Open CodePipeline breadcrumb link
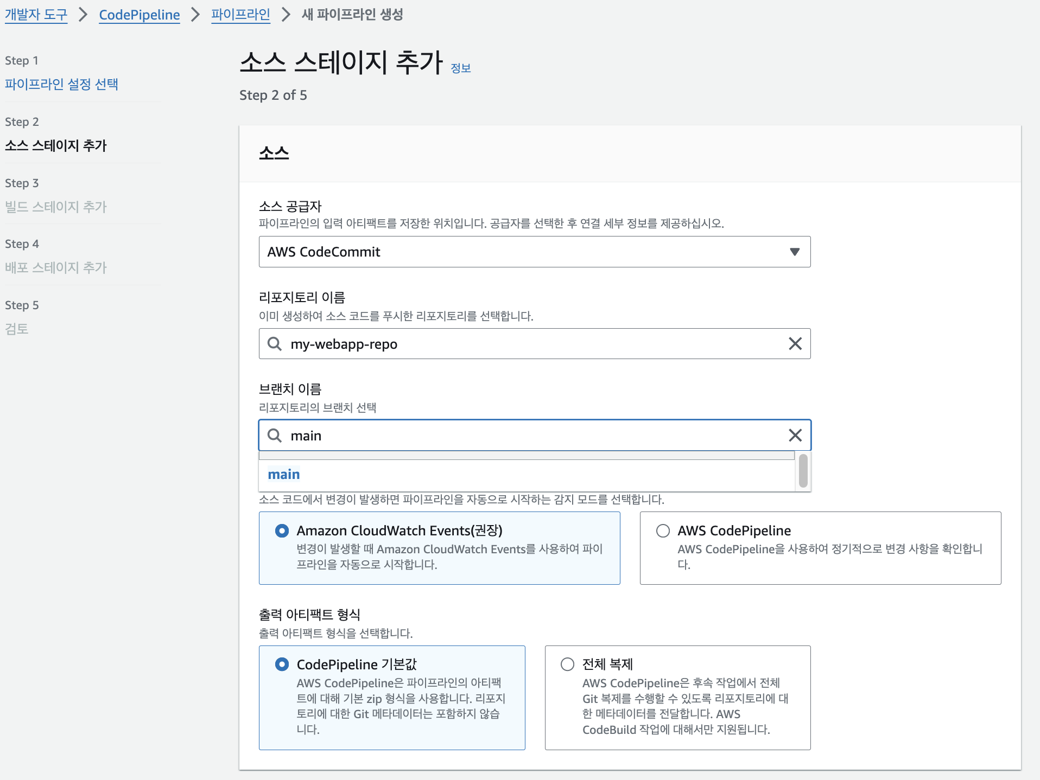 coord(139,15)
